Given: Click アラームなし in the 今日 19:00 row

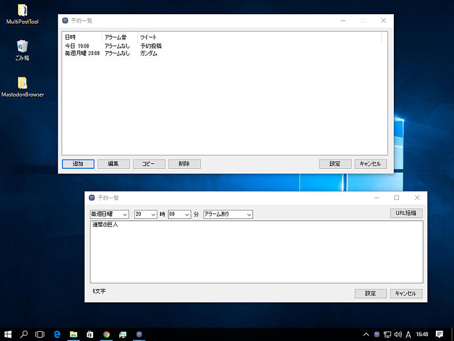Looking at the screenshot, I should coord(117,46).
